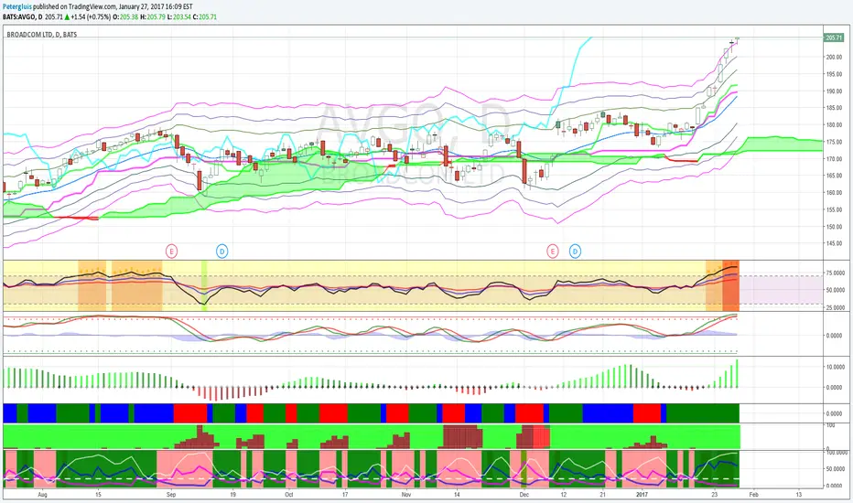The height and width of the screenshot is (503, 853).
Task: Click the 170.00 price axis label
Action: [x=834, y=159]
